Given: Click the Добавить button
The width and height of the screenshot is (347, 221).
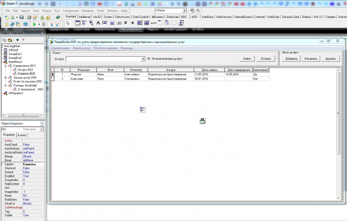Looking at the screenshot, I should (x=291, y=59).
